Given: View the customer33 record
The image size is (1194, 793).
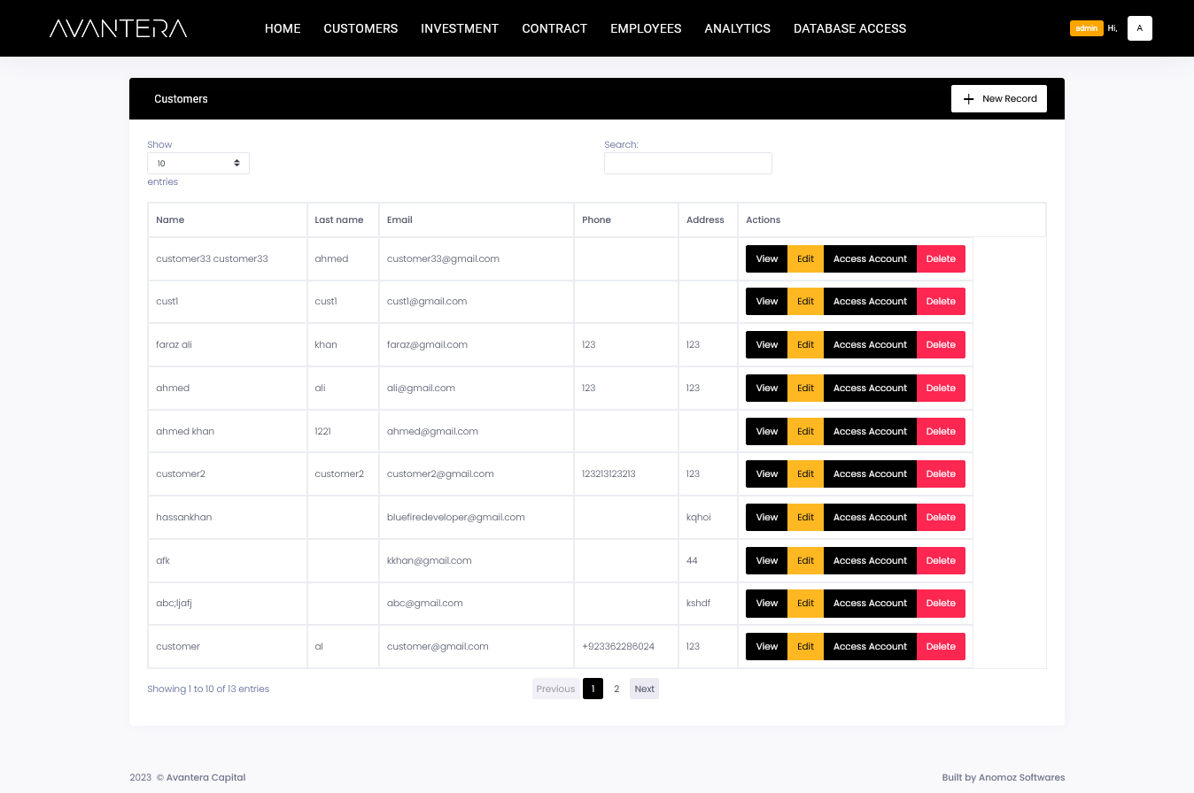Looking at the screenshot, I should 766,259.
